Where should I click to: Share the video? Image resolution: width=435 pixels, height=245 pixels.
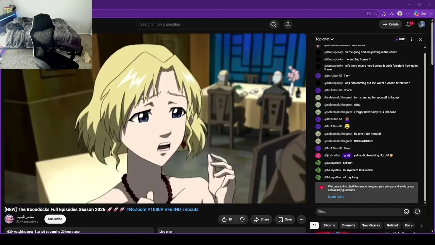261,219
